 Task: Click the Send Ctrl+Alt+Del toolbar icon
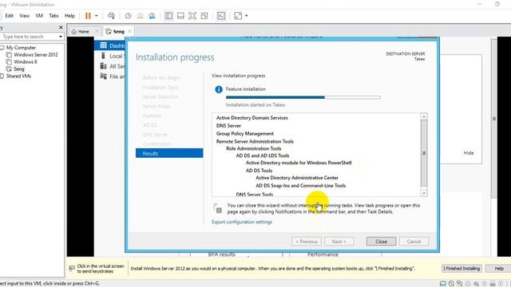tap(111, 16)
